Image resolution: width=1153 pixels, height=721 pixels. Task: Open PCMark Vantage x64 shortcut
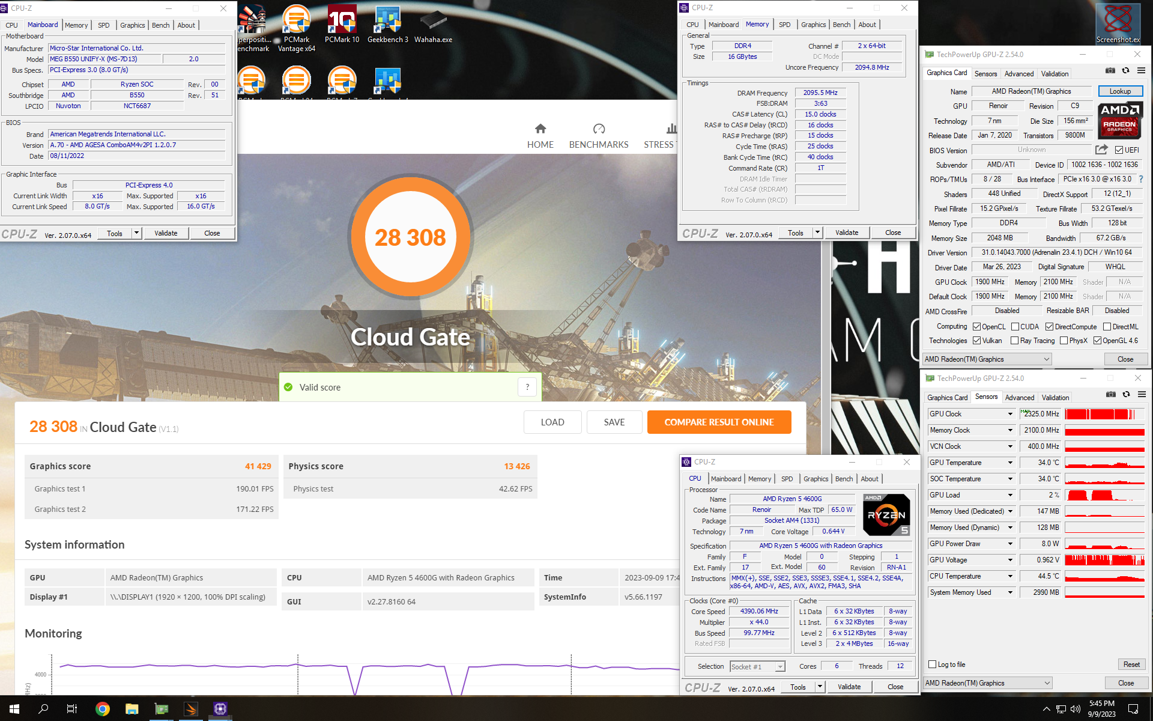[296, 28]
